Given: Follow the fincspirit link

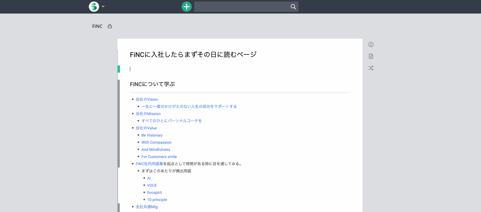Looking at the screenshot, I should (154, 193).
